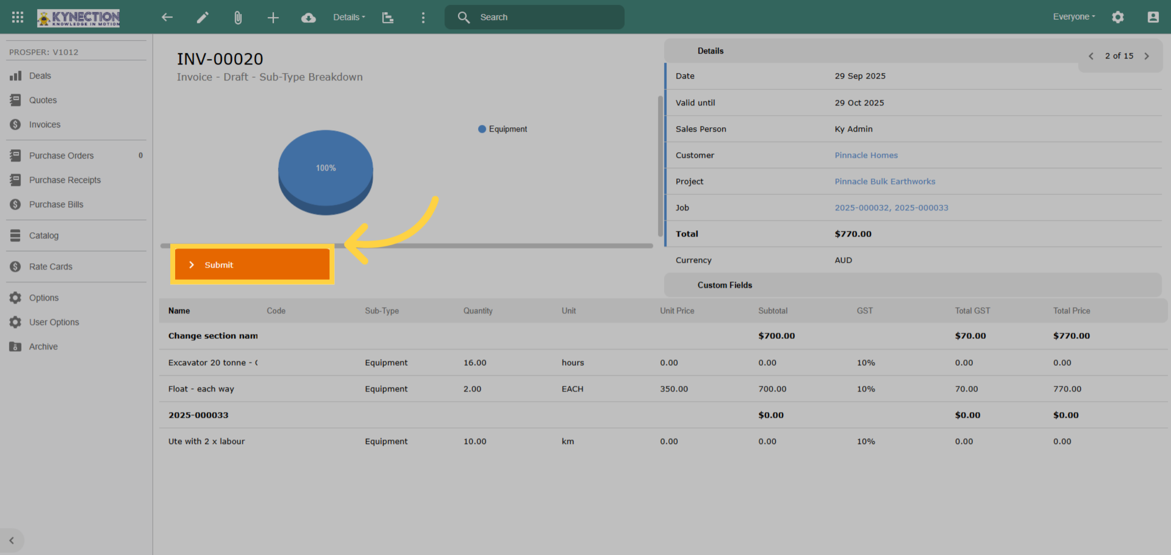Click the AUD currency value

click(x=843, y=260)
